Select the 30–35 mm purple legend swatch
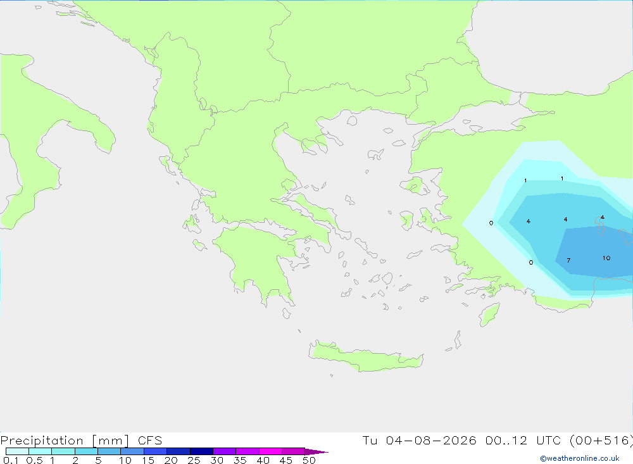The height and width of the screenshot is (464, 633). point(225,451)
